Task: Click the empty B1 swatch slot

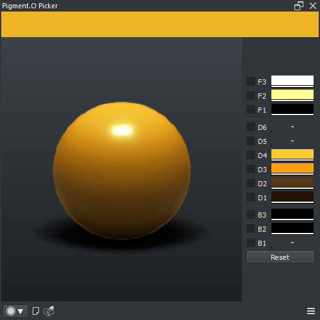Action: pos(292,243)
